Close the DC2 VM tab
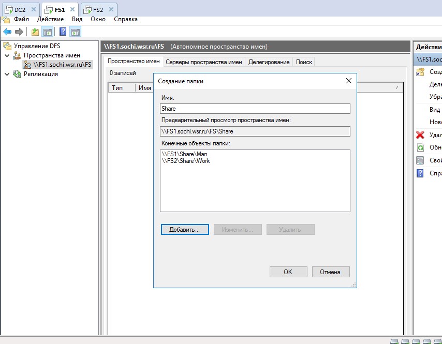The height and width of the screenshot is (344, 442). point(34,9)
